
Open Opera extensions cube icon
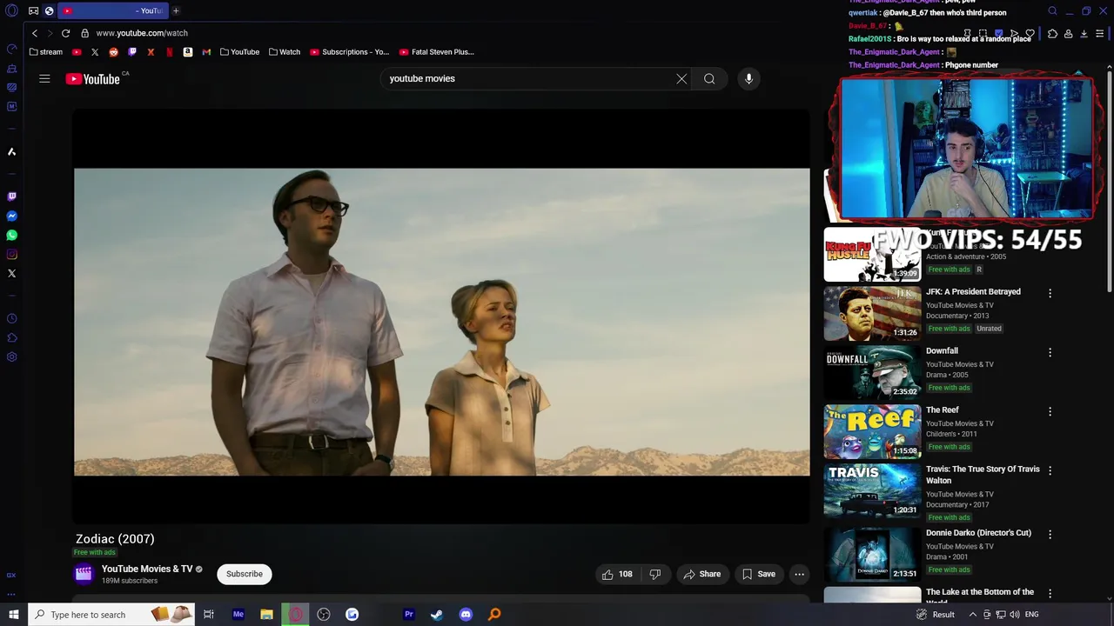click(1052, 34)
